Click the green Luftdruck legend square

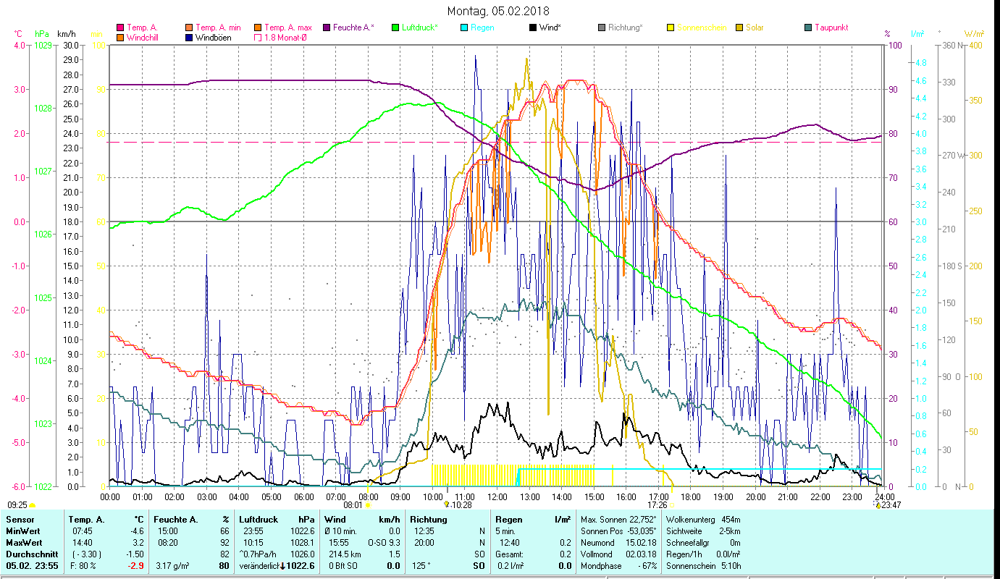point(395,28)
